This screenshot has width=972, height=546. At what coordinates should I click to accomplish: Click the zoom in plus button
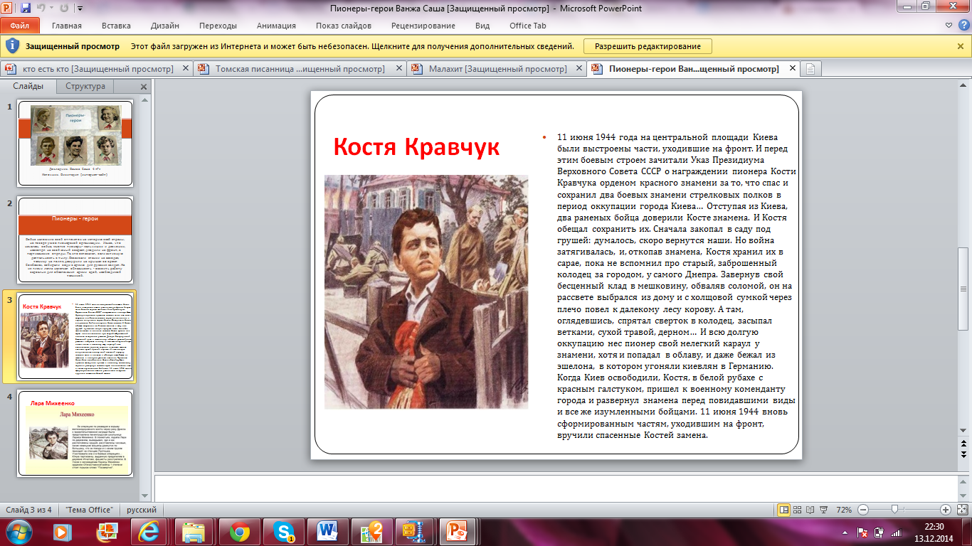(946, 510)
